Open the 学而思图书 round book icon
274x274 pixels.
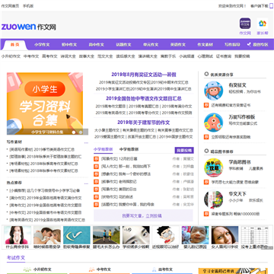point(214,167)
